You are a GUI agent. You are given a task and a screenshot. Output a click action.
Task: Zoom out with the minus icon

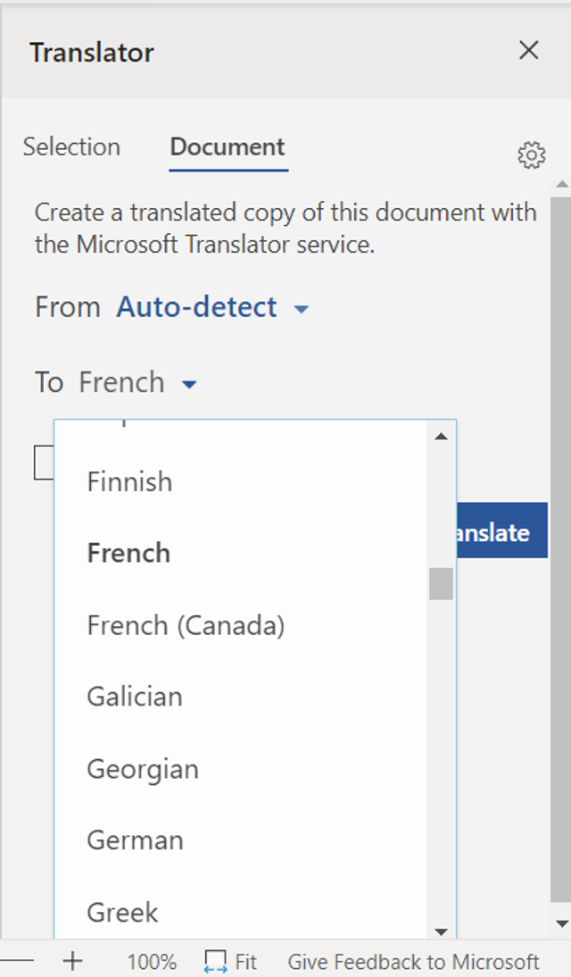(x=18, y=962)
